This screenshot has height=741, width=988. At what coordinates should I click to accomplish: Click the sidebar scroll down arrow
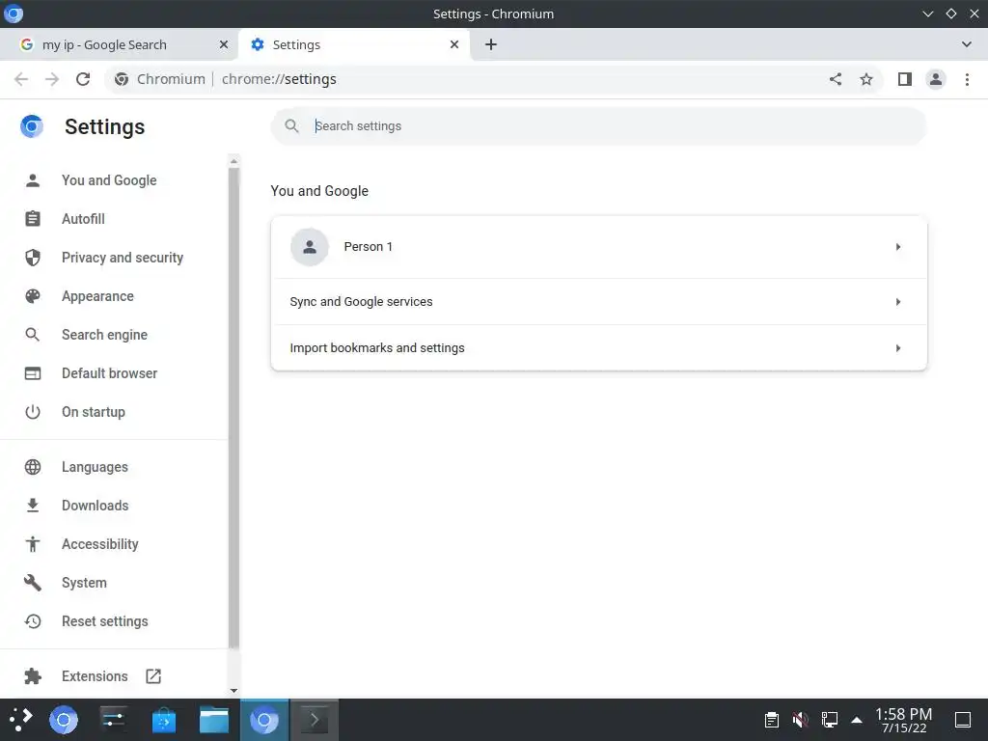[x=233, y=691]
